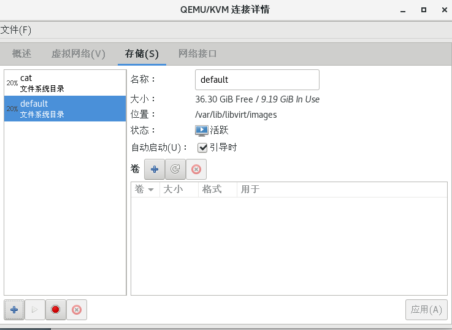Viewport: 452px width, 330px height.
Task: Click the /var/lib/libvirt/images location text
Action: tap(236, 115)
